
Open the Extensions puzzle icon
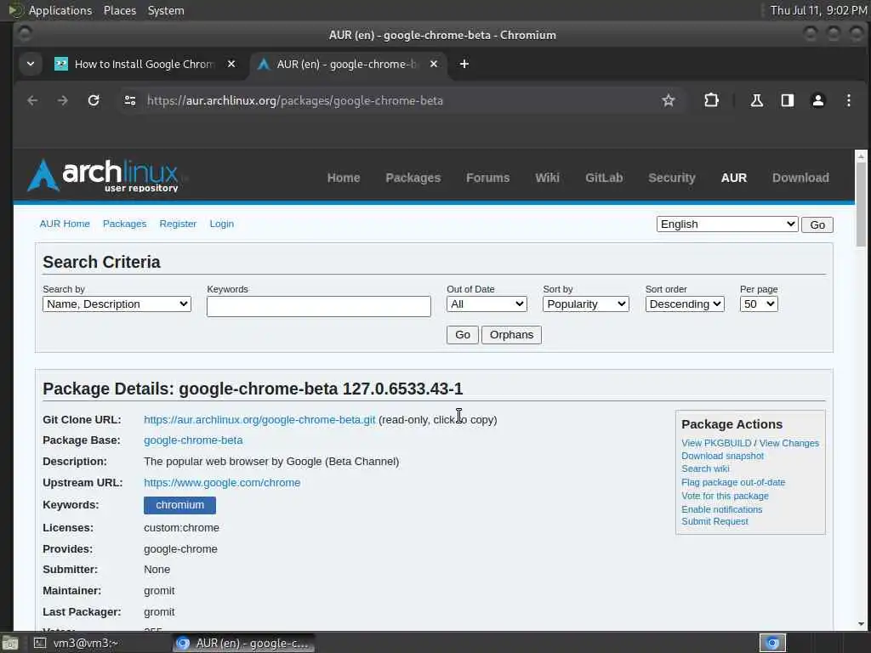pyautogui.click(x=711, y=100)
